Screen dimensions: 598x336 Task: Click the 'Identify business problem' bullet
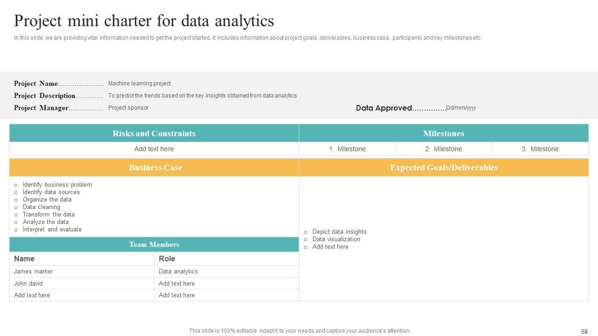(x=57, y=185)
